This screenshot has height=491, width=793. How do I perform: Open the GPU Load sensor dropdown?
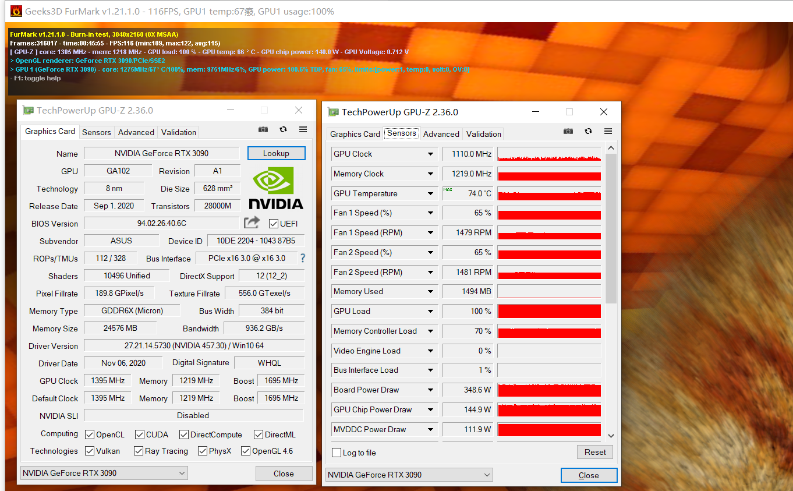pyautogui.click(x=430, y=311)
